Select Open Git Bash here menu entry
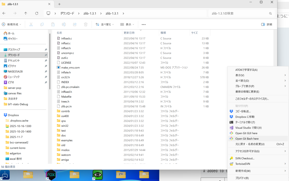Image resolution: width=289 pixels, height=181 pixels. (x=247, y=139)
